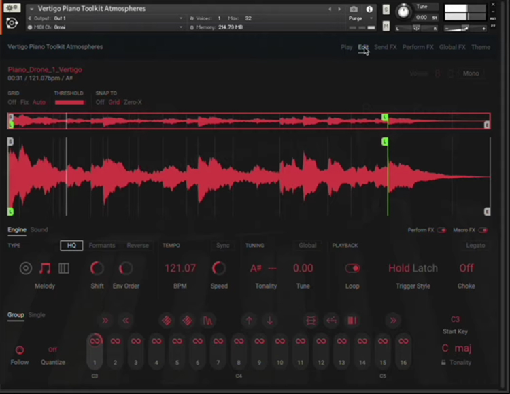Click double-right arrow above pad 15

tap(393, 321)
